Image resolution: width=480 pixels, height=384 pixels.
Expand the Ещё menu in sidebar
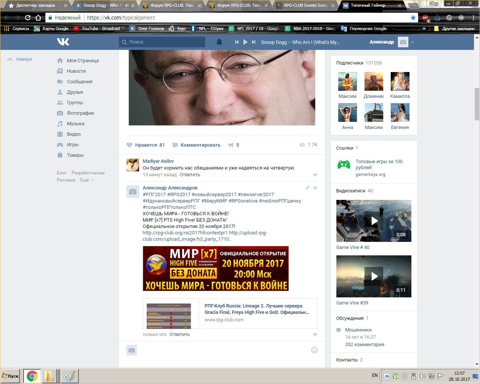click(87, 180)
